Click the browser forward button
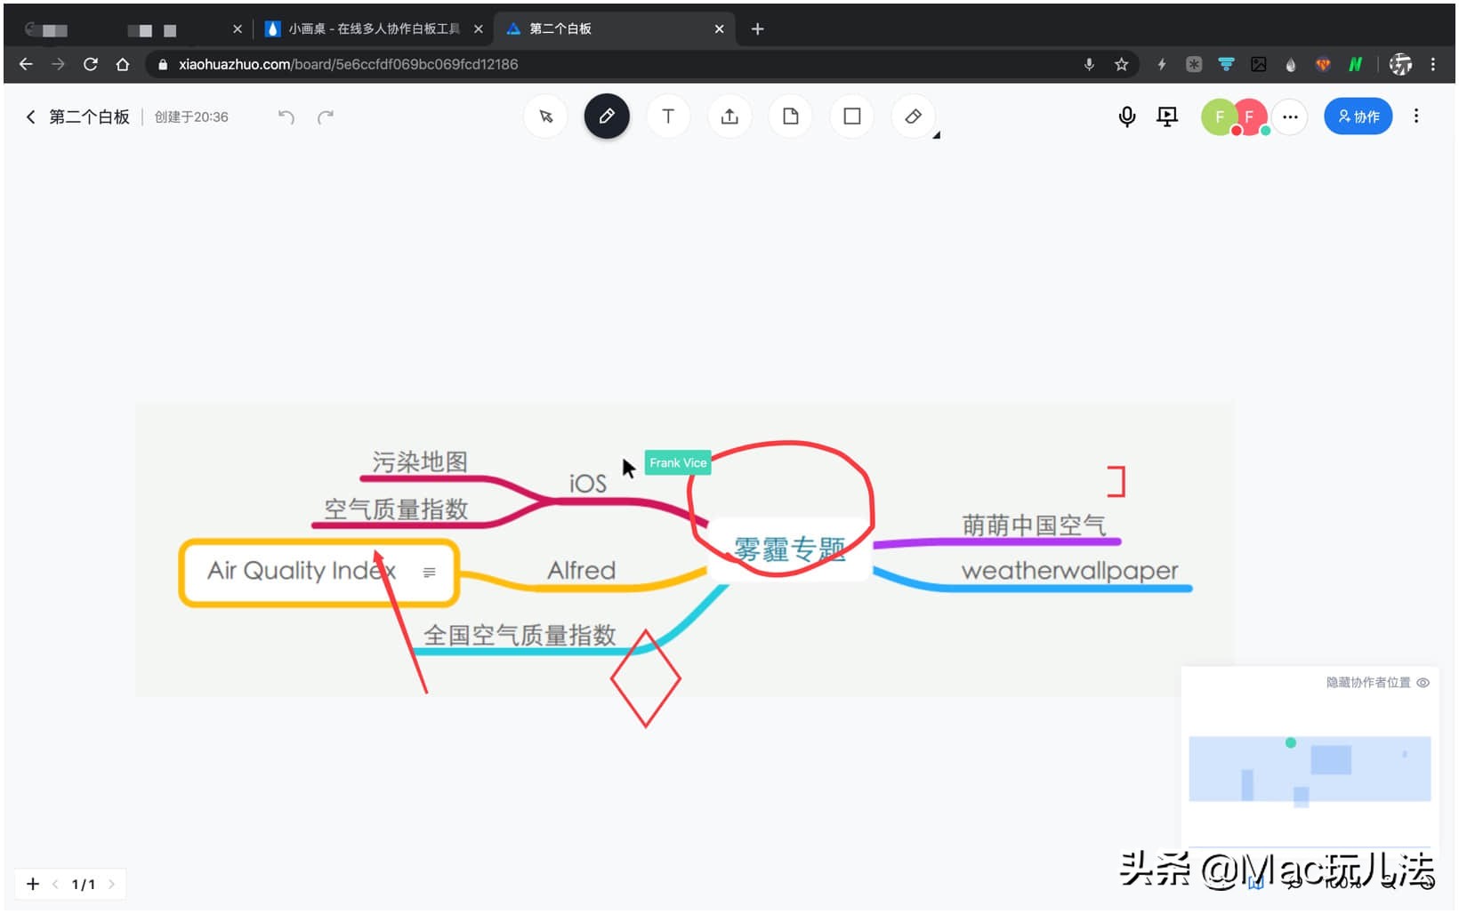This screenshot has width=1459, height=914. tap(58, 64)
